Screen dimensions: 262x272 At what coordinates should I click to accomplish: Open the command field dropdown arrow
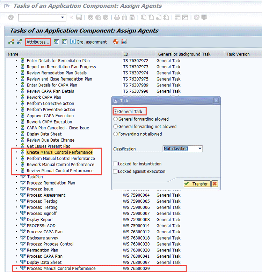coord(63,17)
